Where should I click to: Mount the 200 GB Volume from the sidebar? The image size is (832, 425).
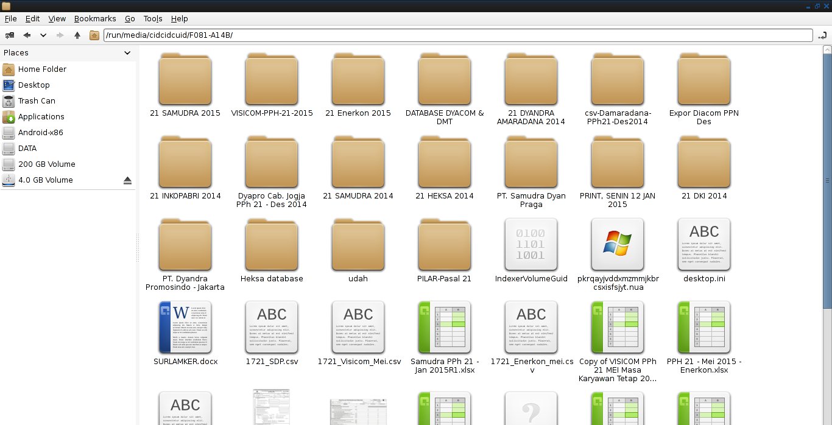(46, 164)
